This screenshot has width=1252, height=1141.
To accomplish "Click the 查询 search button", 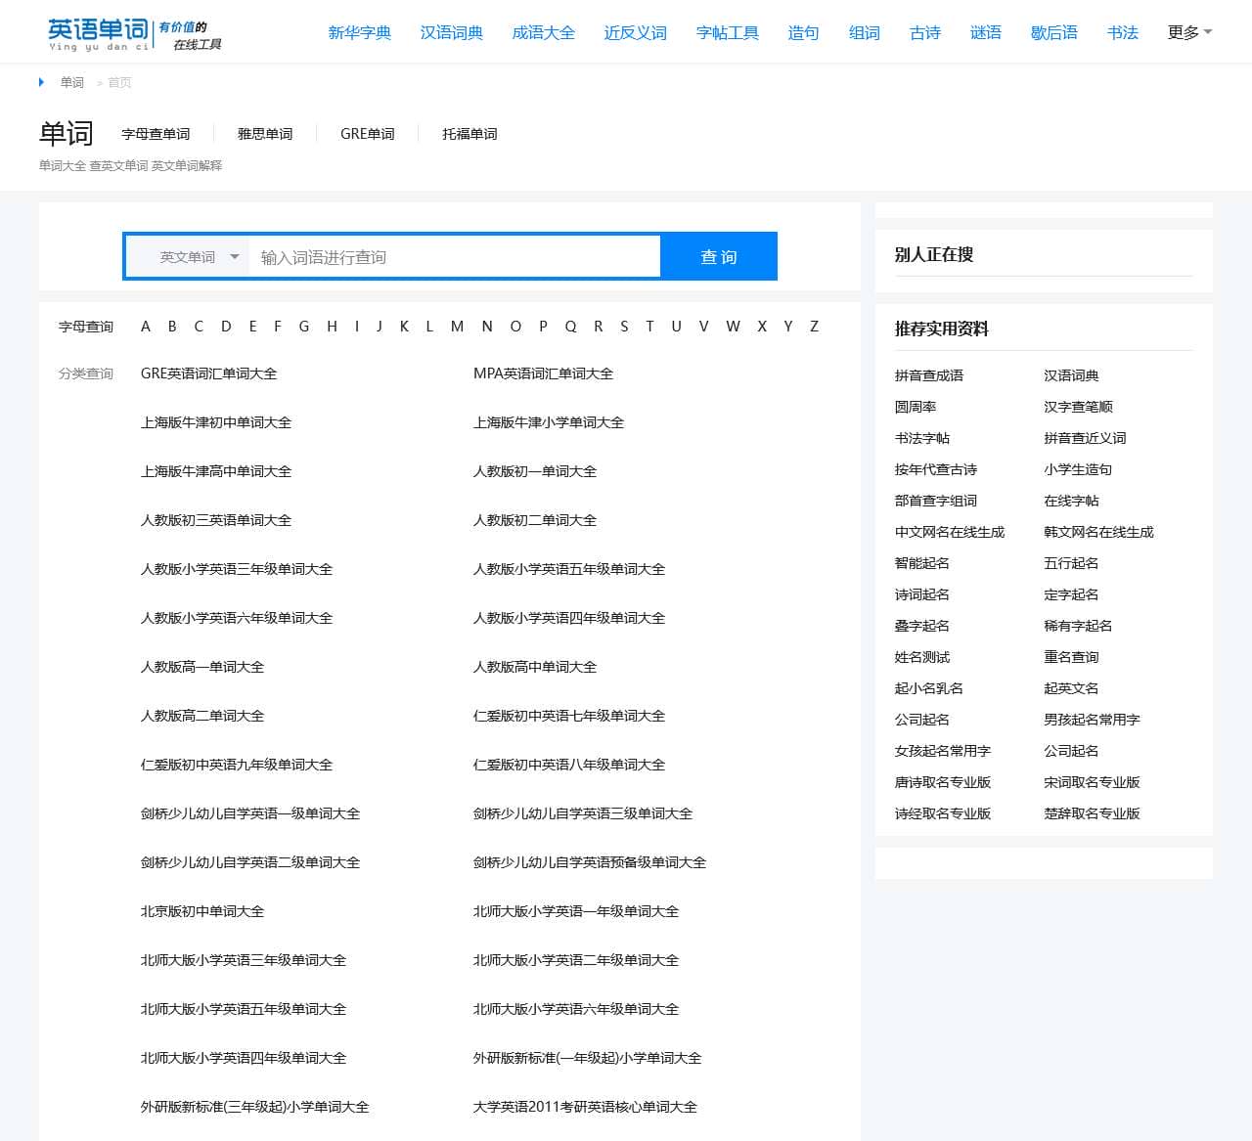I will click(719, 256).
